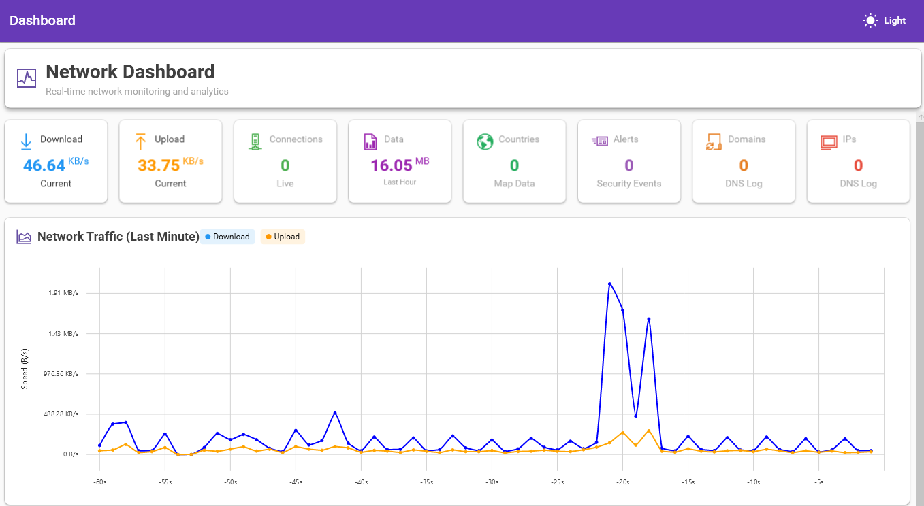Click the -30s time axis label
This screenshot has width=924, height=506.
[x=492, y=482]
